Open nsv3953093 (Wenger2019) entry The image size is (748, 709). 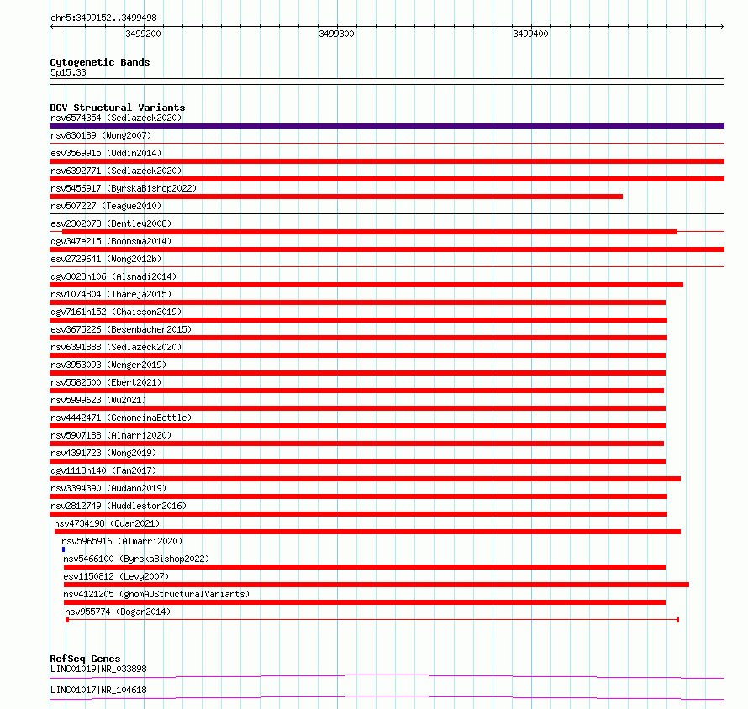(108, 365)
